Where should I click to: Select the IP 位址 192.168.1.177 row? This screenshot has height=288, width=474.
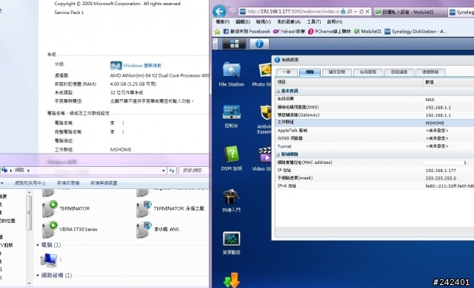click(375, 170)
